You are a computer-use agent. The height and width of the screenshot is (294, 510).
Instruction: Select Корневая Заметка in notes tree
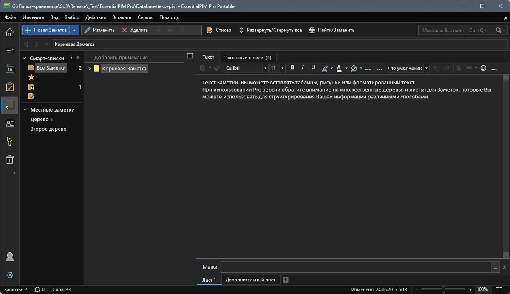coord(124,68)
